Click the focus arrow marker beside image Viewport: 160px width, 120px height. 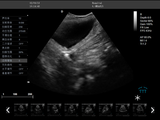point(28,82)
